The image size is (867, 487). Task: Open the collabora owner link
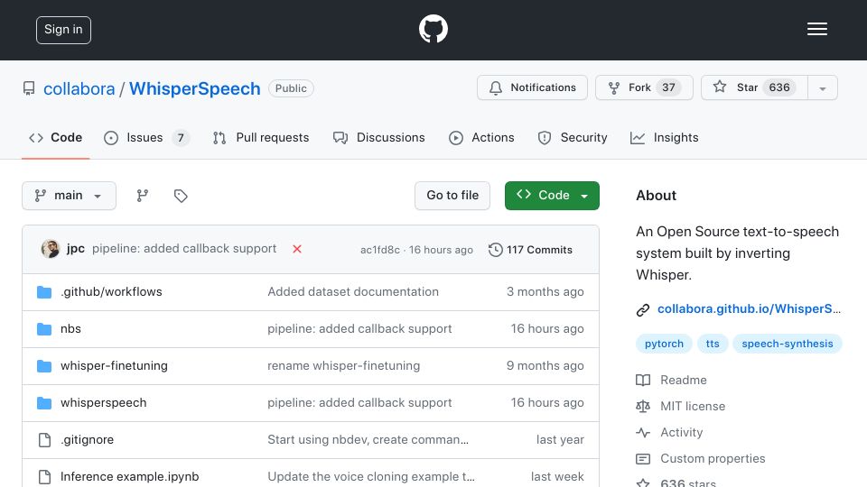click(79, 88)
